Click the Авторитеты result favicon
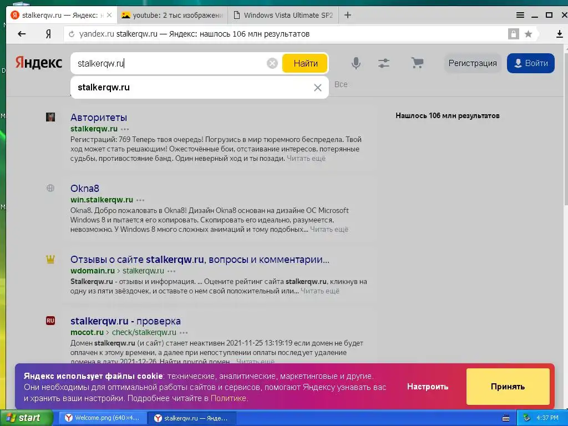The height and width of the screenshot is (426, 568). [x=50, y=117]
